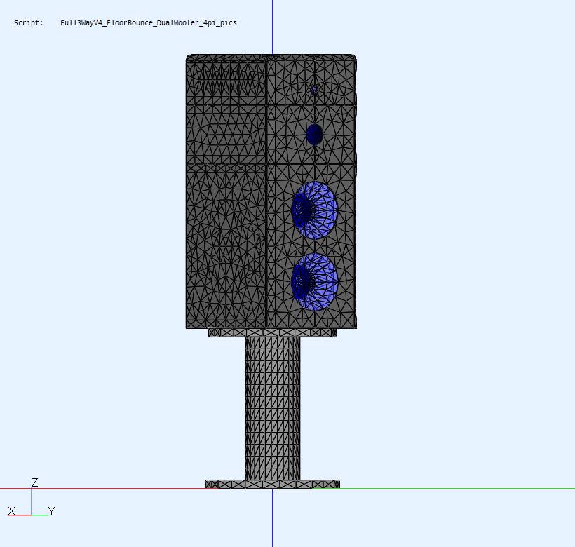Click the cylindrical stand pillar mesh

tap(273, 408)
